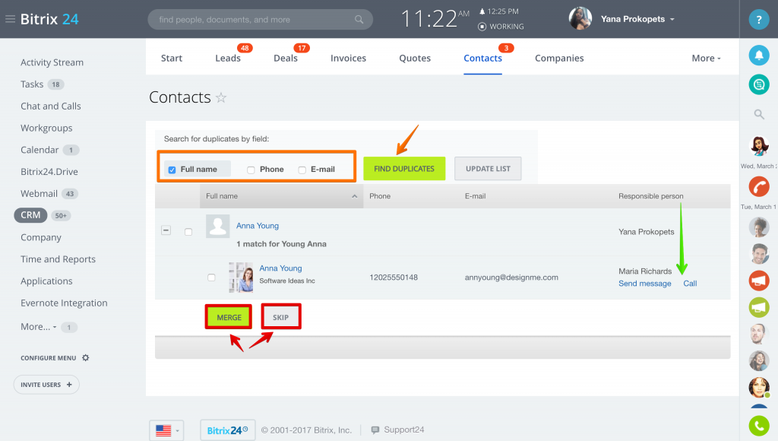
Task: Open Tasks in left menu
Action: 32,84
